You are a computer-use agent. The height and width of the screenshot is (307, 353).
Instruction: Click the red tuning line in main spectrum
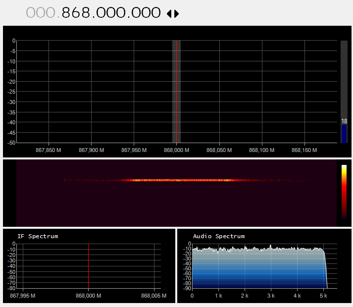[x=176, y=91]
